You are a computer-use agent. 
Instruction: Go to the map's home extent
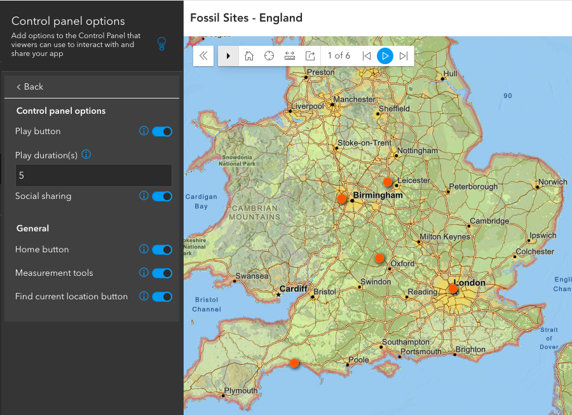coord(249,56)
